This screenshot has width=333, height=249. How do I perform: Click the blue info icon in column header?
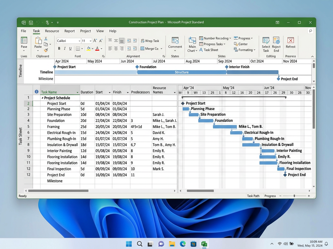coord(36,92)
